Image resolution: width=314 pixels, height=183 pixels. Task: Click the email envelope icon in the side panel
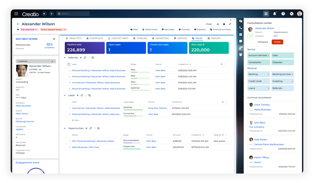[241, 35]
